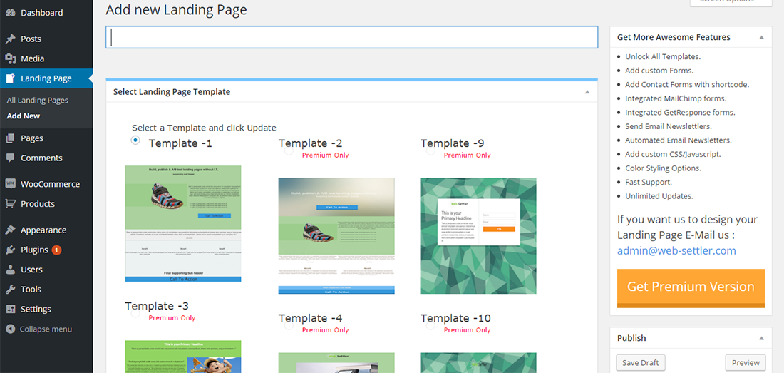784x373 pixels.
Task: Open the Tools menu item
Action: (x=46, y=290)
